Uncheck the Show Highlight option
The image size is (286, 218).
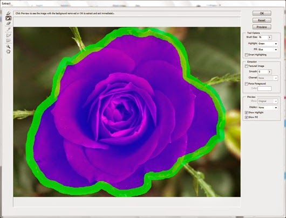[x=247, y=112]
